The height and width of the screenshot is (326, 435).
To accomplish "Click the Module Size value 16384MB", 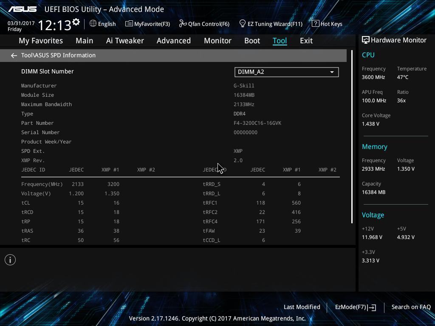I will (244, 95).
